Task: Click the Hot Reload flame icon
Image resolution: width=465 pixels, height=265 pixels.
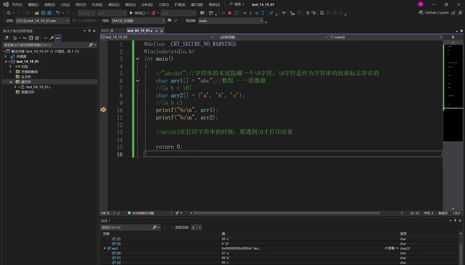Action: coord(153,13)
